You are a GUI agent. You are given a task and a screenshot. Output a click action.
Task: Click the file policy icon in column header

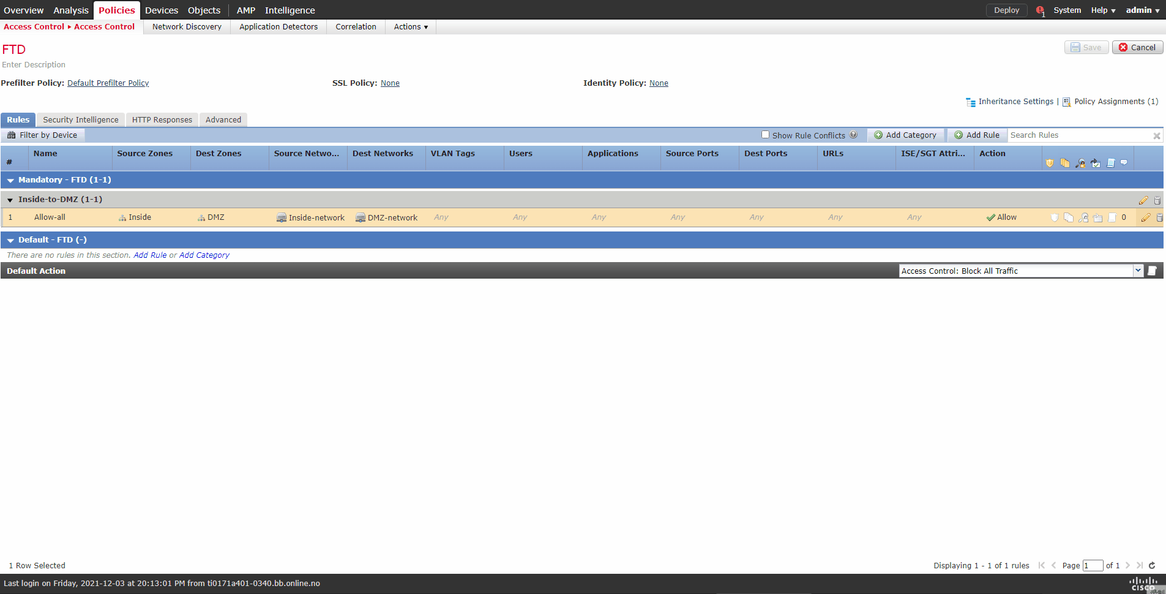tap(1065, 163)
